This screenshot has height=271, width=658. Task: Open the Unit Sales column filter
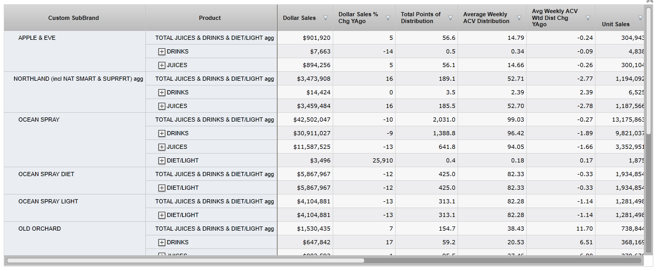tap(640, 18)
